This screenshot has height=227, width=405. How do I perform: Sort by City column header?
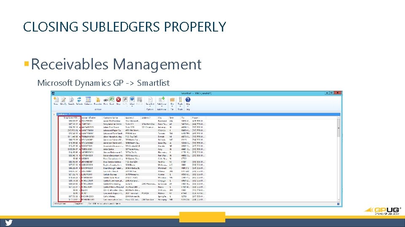click(163, 118)
